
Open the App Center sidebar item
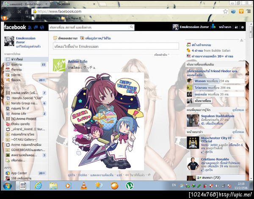19,173
